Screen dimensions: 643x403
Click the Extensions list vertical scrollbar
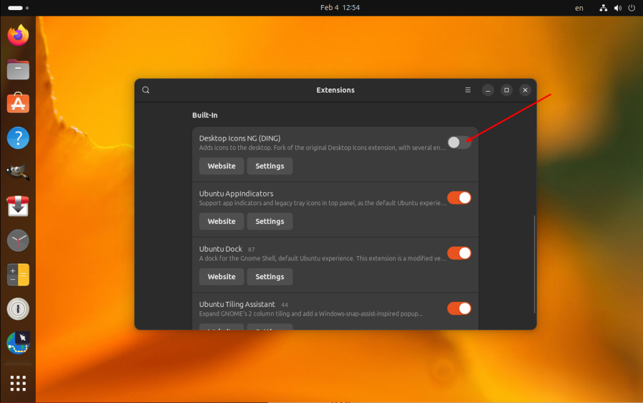click(x=534, y=264)
